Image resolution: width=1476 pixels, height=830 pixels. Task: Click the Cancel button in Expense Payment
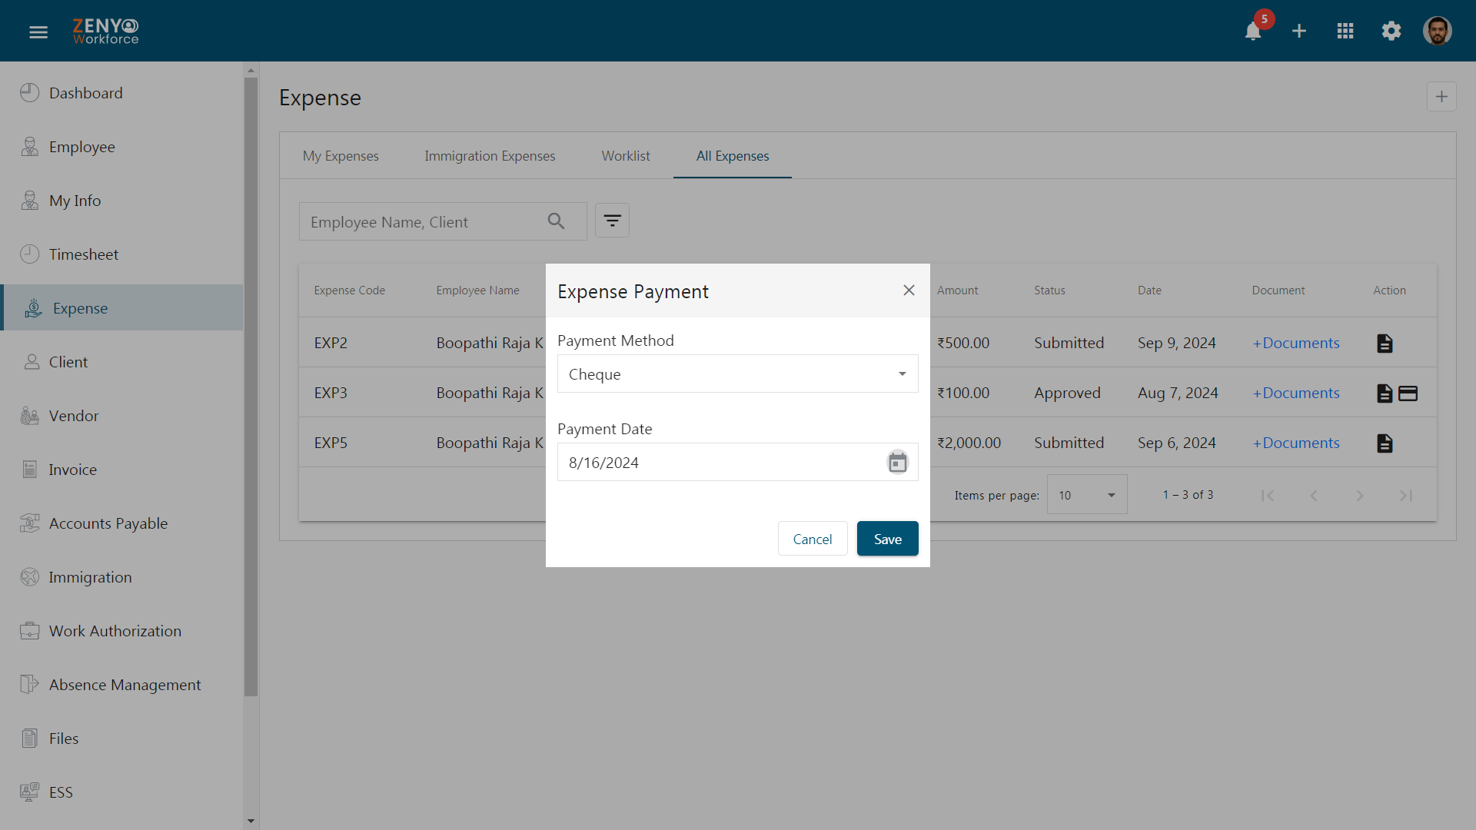[812, 538]
